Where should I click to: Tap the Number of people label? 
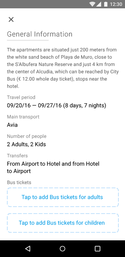(27, 136)
